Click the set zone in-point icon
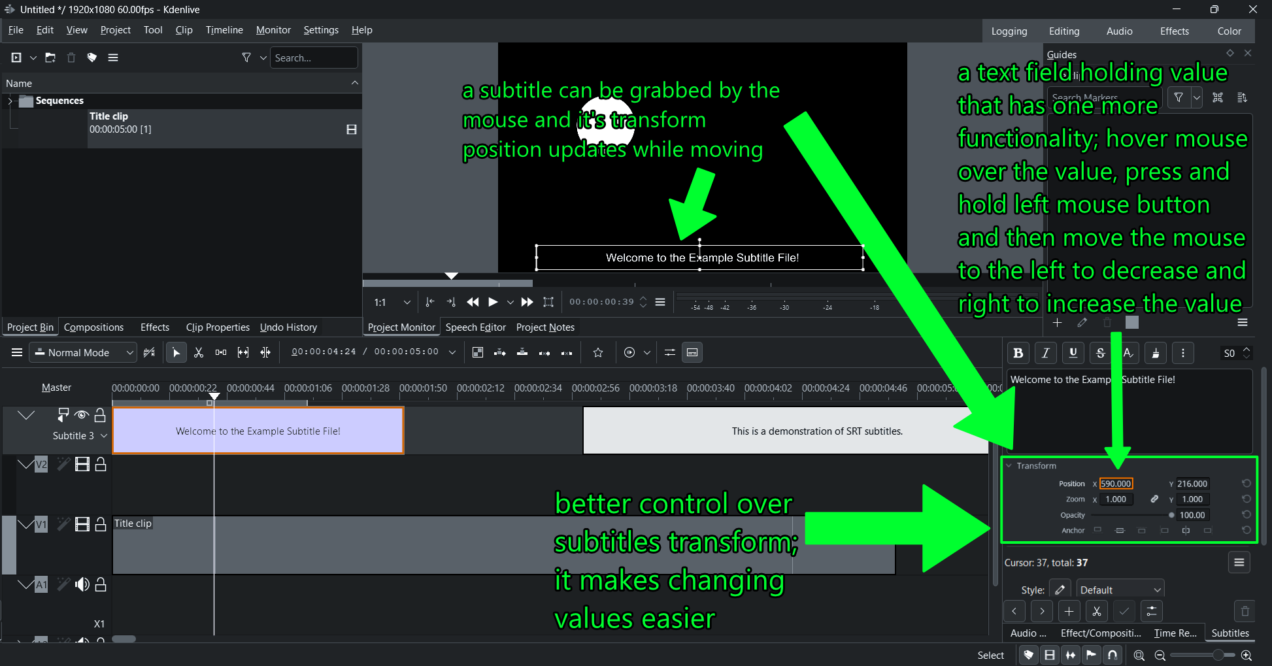Image resolution: width=1272 pixels, height=666 pixels. click(x=429, y=302)
